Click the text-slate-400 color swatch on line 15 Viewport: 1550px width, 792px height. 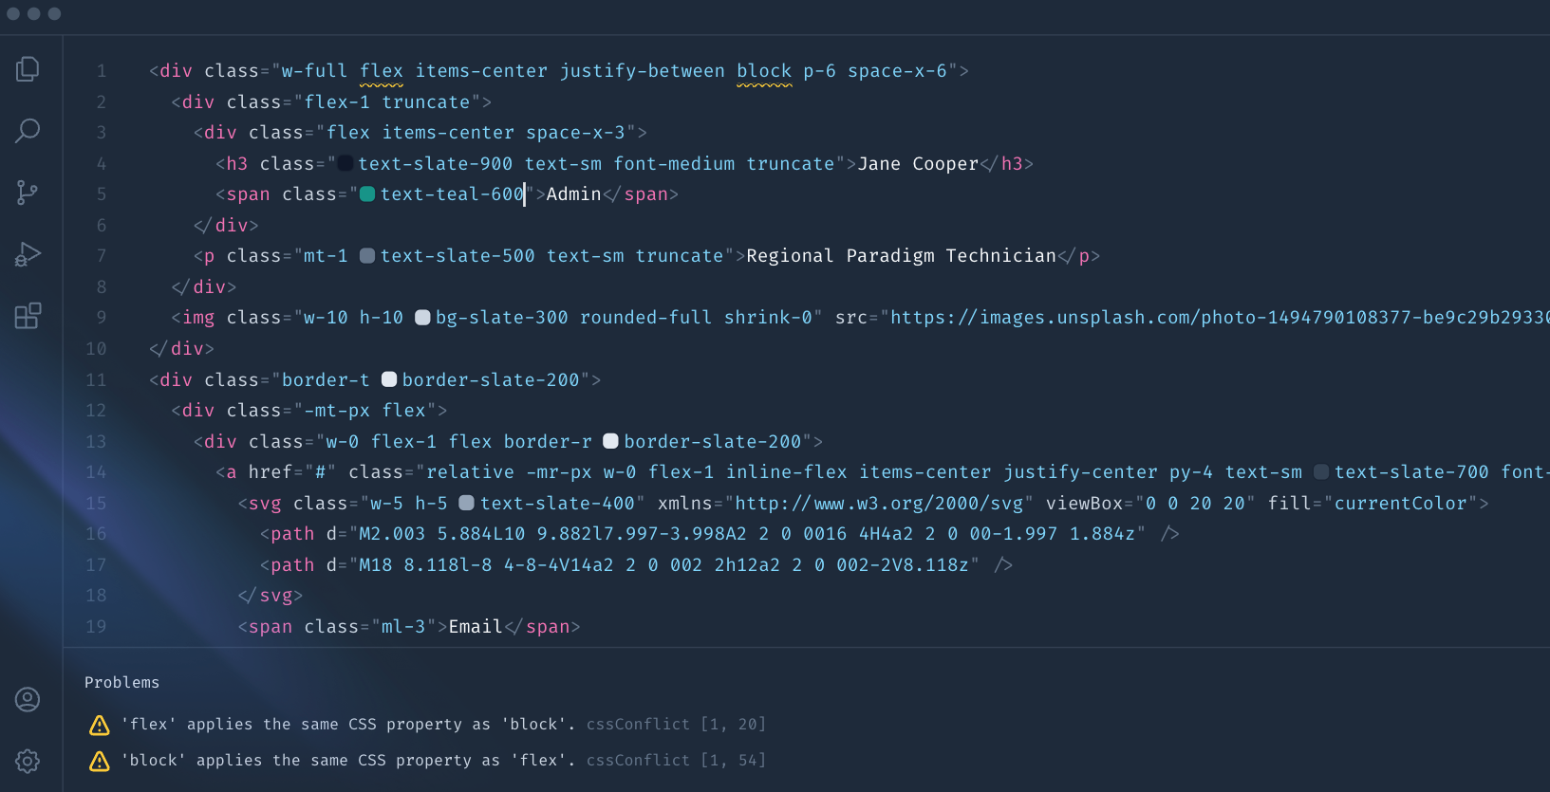tap(466, 503)
